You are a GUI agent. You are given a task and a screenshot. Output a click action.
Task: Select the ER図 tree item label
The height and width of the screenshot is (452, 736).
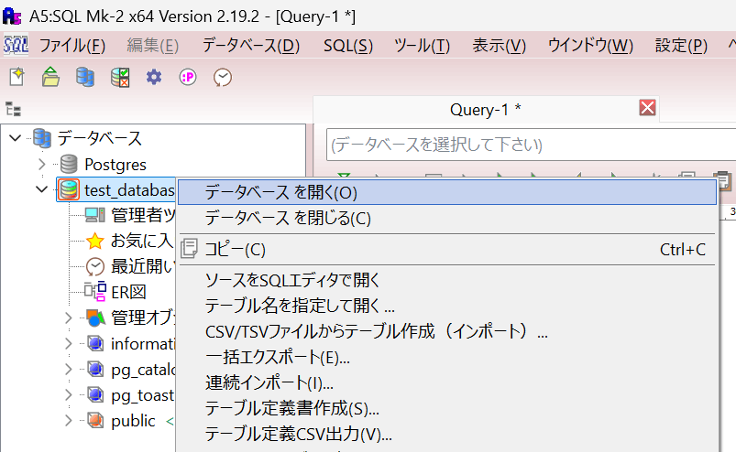pos(128,292)
